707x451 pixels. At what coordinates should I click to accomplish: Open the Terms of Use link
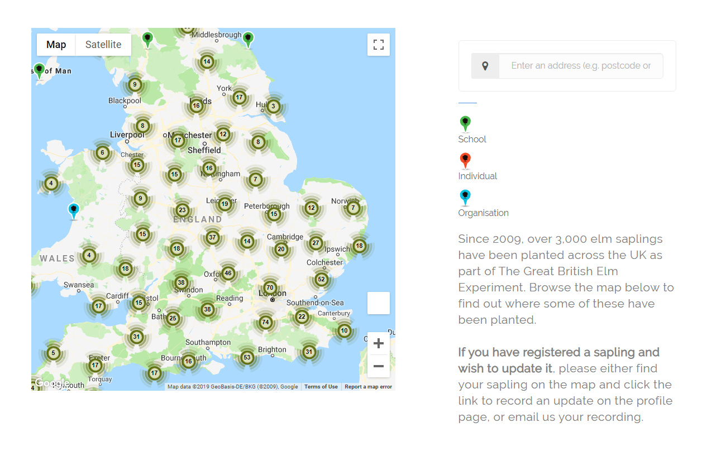321,386
